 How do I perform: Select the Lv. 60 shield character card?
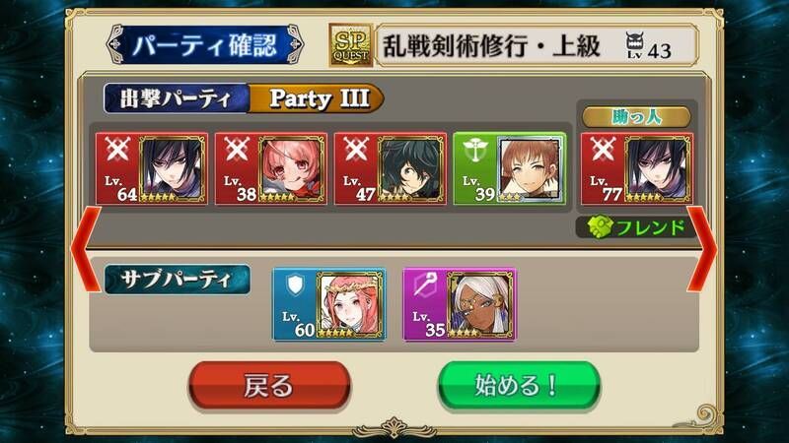pyautogui.click(x=329, y=304)
